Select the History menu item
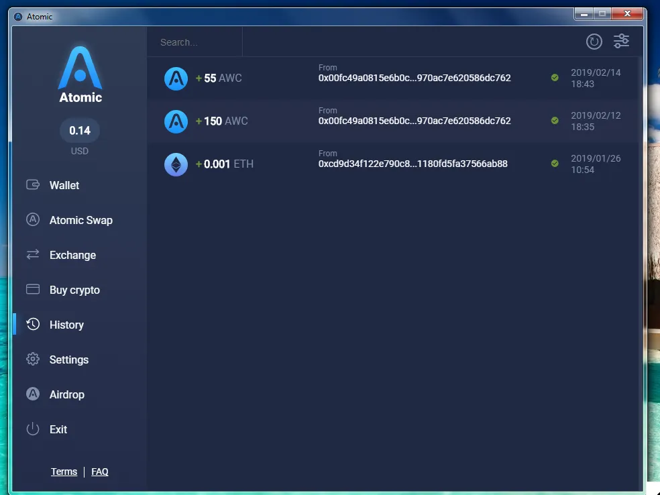 [x=66, y=325]
